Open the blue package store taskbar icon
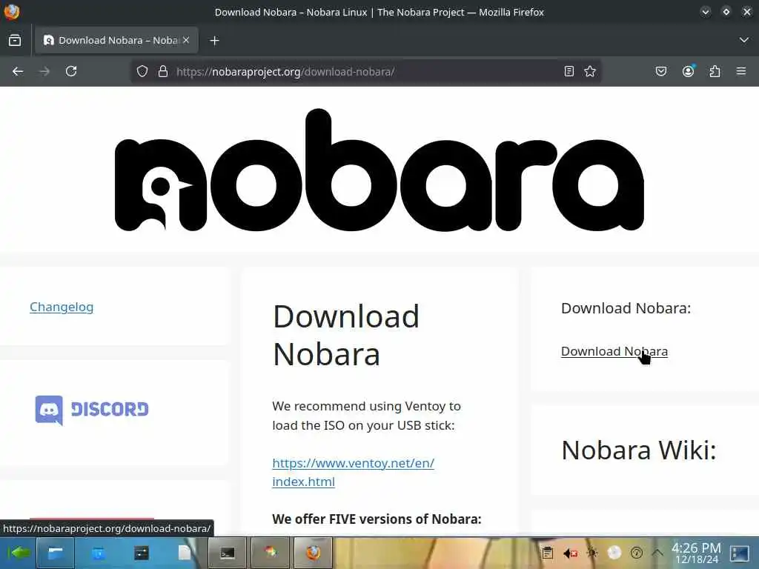Screen dimensions: 759x569 (99, 553)
